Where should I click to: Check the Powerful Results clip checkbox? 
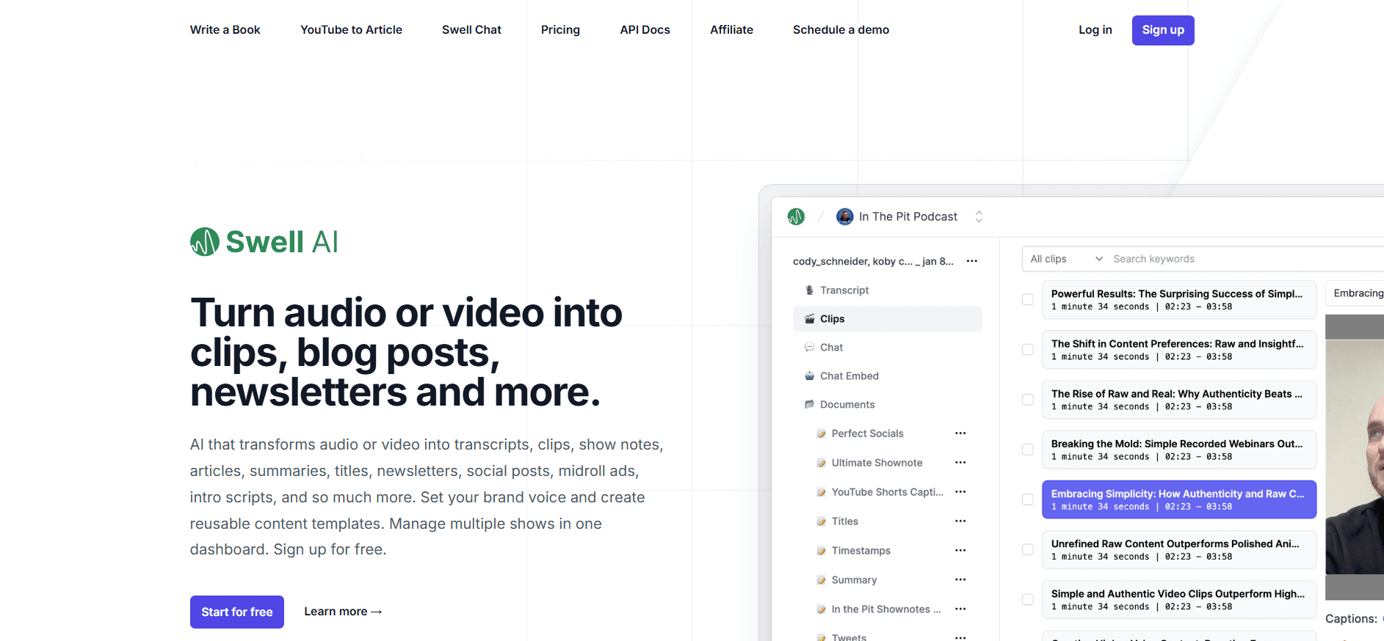1028,299
